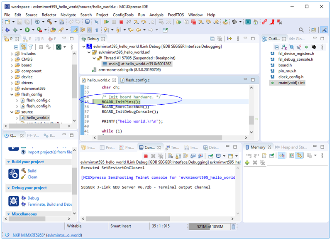Screen dimensions: 332x241
Task: Collapse the source folder in project tree
Action: [12, 112]
